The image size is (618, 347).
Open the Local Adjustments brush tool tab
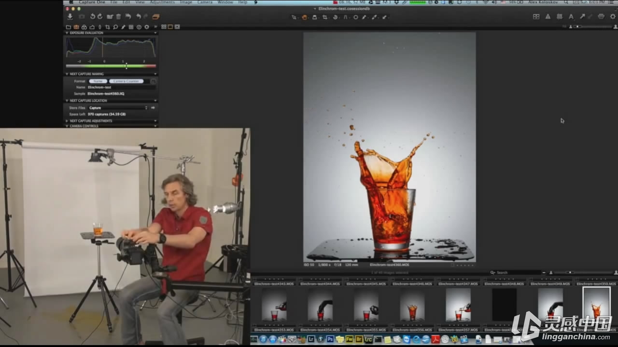click(123, 27)
